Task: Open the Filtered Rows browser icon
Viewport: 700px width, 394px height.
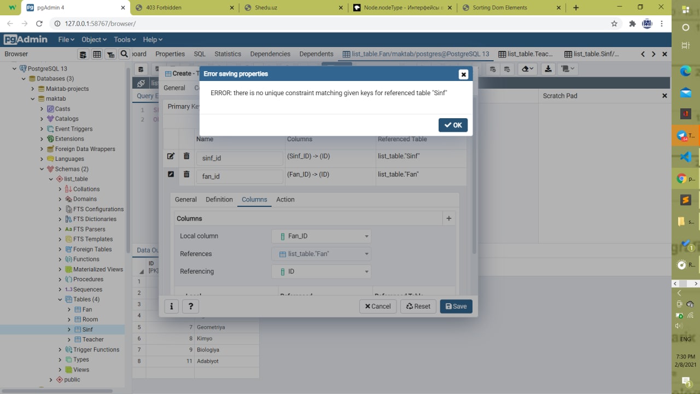Action: coord(111,54)
